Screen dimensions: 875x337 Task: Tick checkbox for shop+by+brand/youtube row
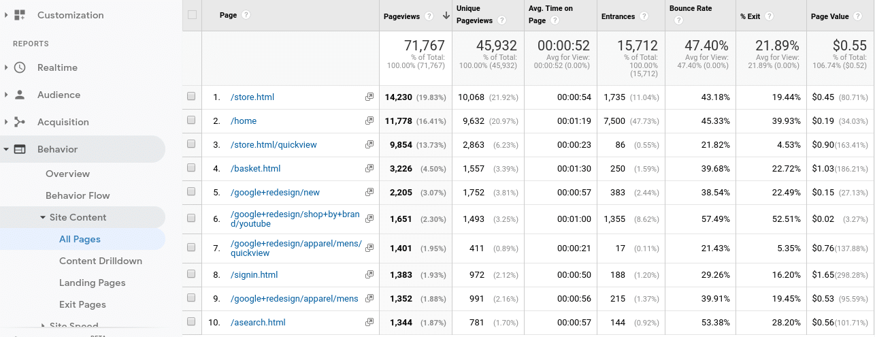191,219
